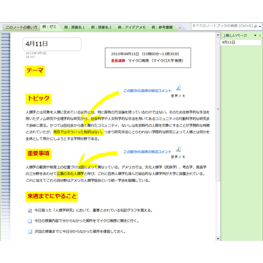Screen dimensions: 263x263
Task: Collapse the page tabs pane chevron
Action: (x=260, y=36)
